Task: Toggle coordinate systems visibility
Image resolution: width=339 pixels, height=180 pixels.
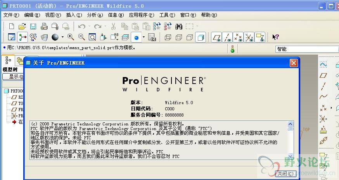Action: point(249,37)
